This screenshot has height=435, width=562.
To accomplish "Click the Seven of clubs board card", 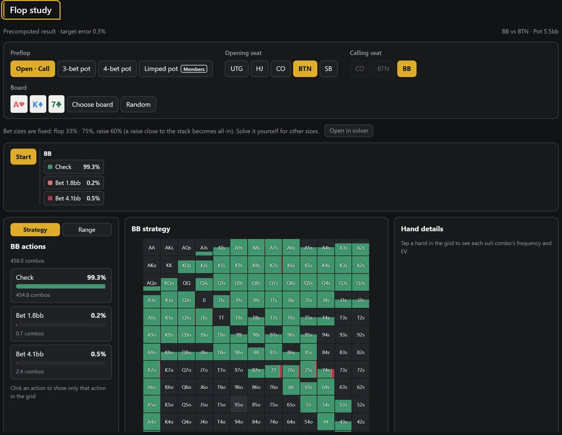I will pos(57,104).
